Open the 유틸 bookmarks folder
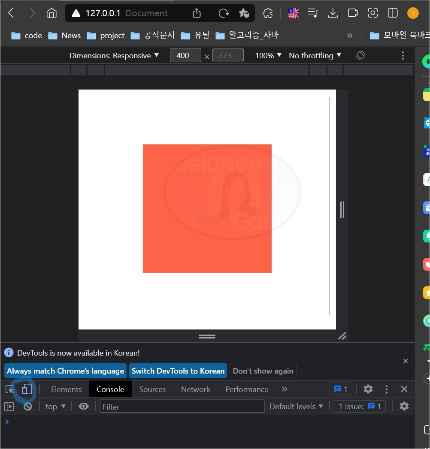This screenshot has width=430, height=449. [x=195, y=36]
